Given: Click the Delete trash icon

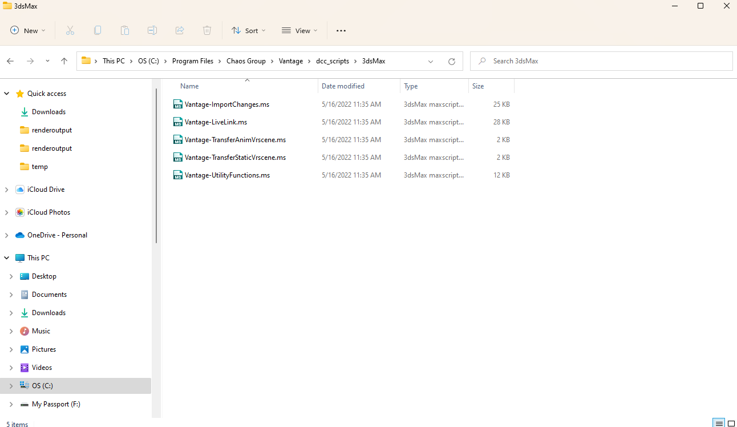Looking at the screenshot, I should click(x=207, y=31).
